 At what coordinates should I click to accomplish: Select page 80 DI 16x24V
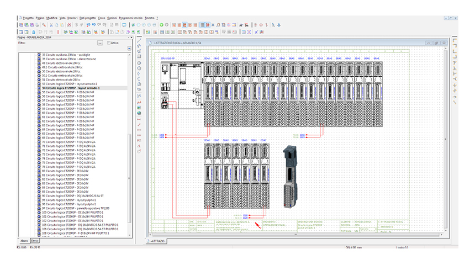point(65,171)
